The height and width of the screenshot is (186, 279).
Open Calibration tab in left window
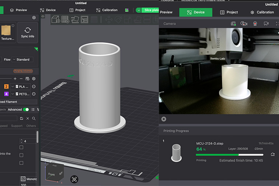pos(107,10)
